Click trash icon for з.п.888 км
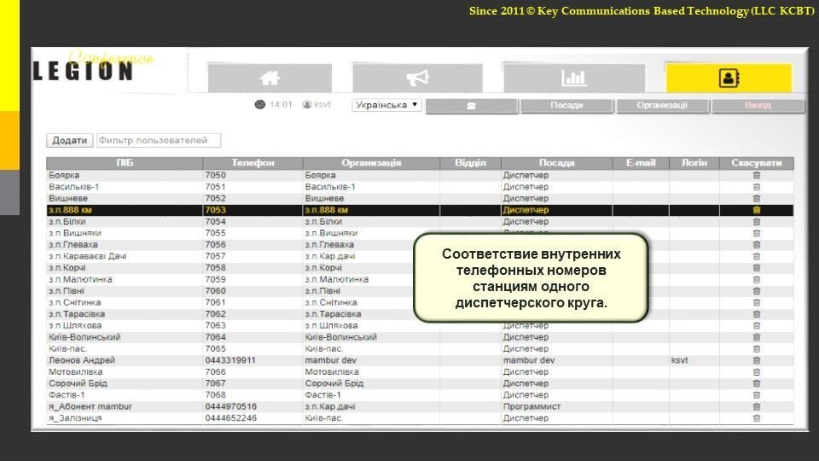 click(x=756, y=210)
